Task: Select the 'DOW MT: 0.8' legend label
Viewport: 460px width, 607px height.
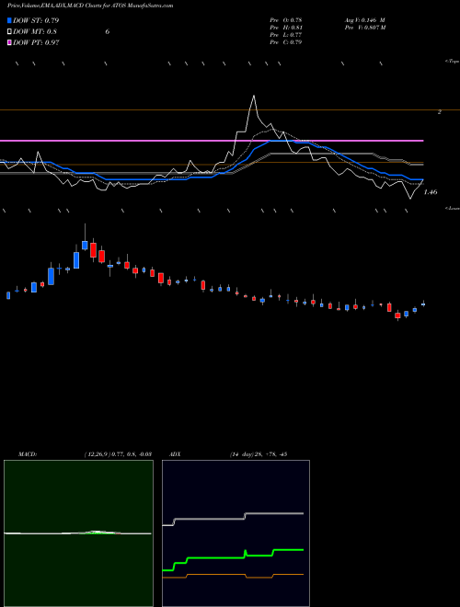Action: tap(35, 32)
